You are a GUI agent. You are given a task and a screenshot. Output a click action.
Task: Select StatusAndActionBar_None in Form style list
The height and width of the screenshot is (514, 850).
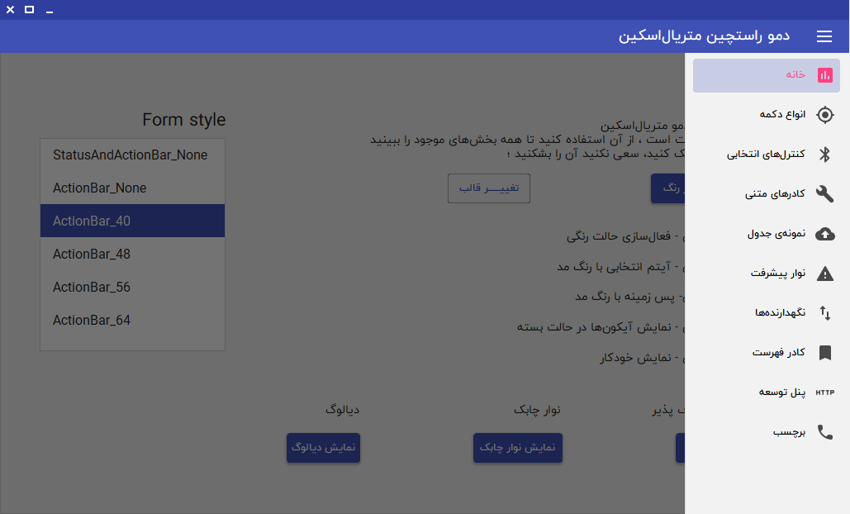click(x=132, y=155)
